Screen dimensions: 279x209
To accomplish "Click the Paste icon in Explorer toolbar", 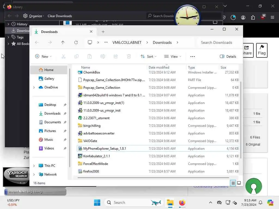I will click(x=90, y=57).
